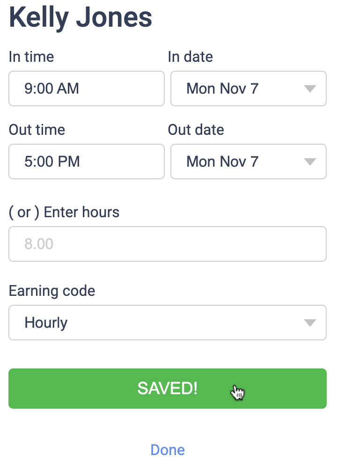Expand the In date dropdown arrow
This screenshot has height=463, width=337.
coord(309,88)
